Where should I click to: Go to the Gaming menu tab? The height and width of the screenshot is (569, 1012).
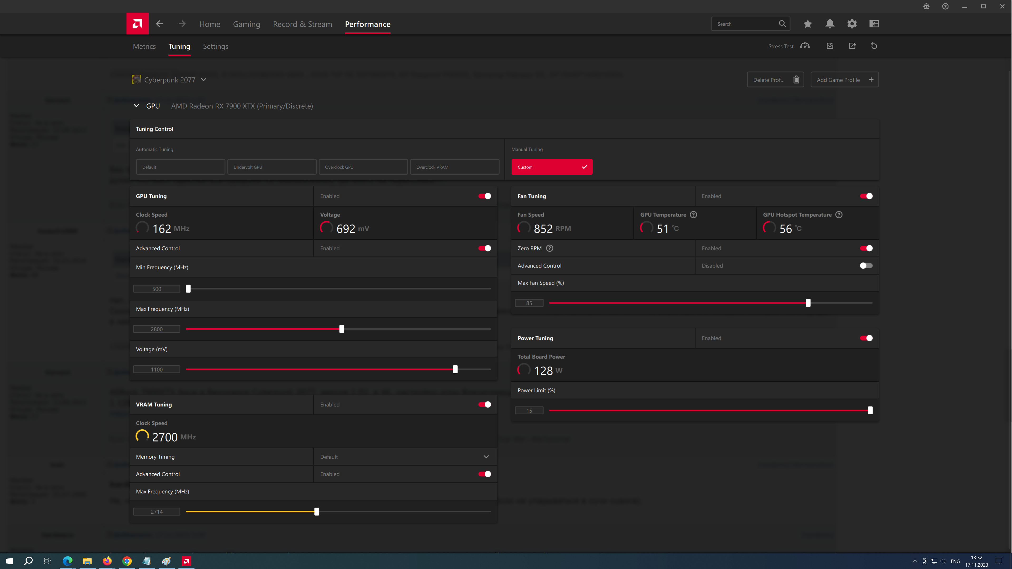(246, 24)
